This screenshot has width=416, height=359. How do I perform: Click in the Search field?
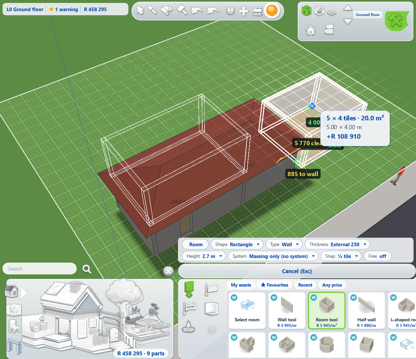[x=40, y=269]
